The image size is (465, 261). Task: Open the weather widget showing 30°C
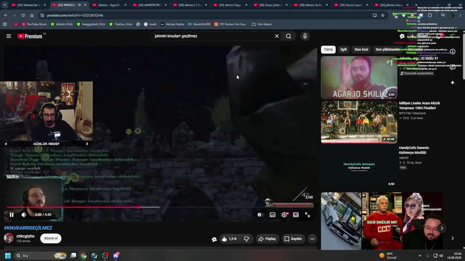(388, 256)
